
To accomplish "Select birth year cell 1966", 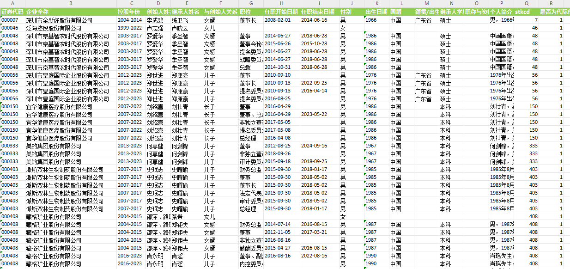I will [x=376, y=20].
